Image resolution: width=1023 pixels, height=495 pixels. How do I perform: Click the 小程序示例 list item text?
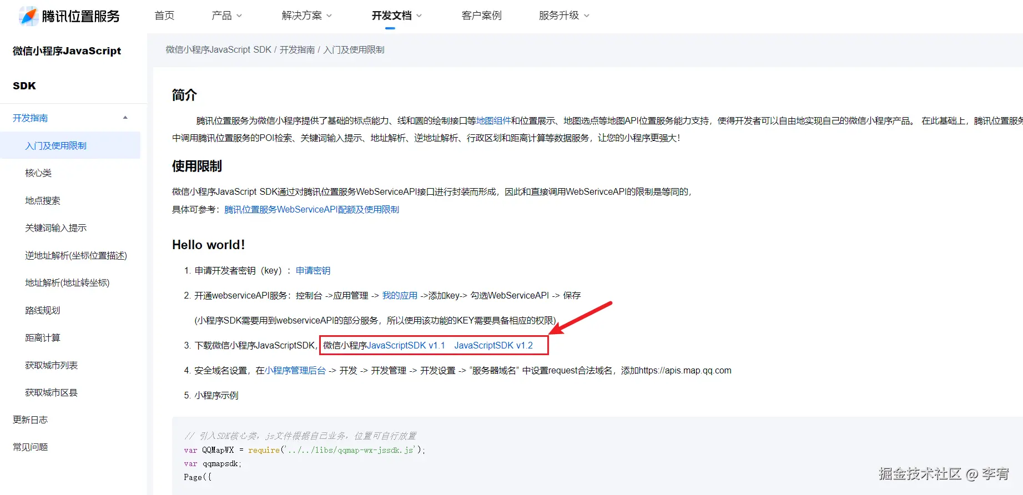point(216,395)
